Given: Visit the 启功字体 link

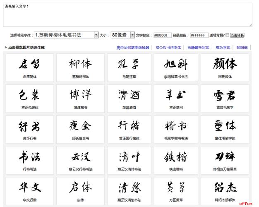Looking at the screenshot, I should pyautogui.click(x=223, y=48).
